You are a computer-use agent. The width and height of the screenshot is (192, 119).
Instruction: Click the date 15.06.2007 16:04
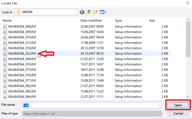pos(92,32)
